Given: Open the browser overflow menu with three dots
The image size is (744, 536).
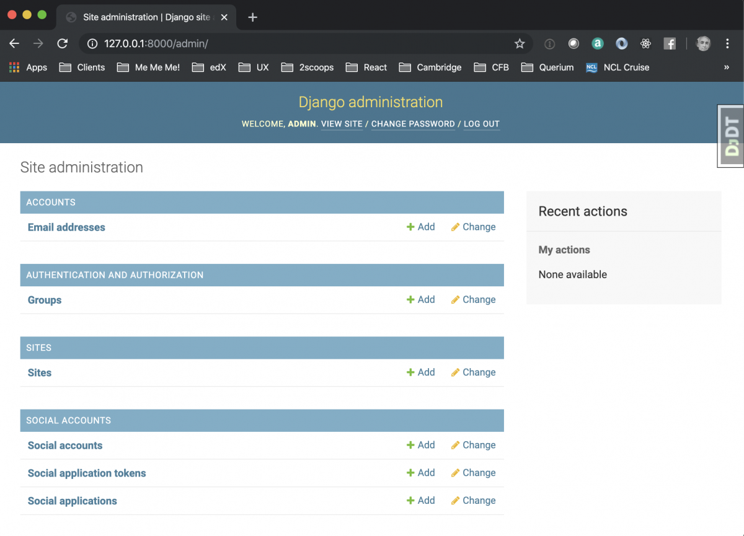Looking at the screenshot, I should coord(727,43).
